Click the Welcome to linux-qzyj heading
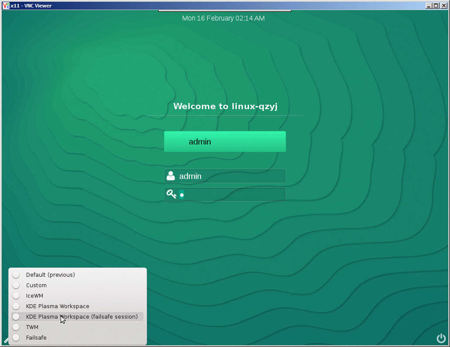 point(225,107)
